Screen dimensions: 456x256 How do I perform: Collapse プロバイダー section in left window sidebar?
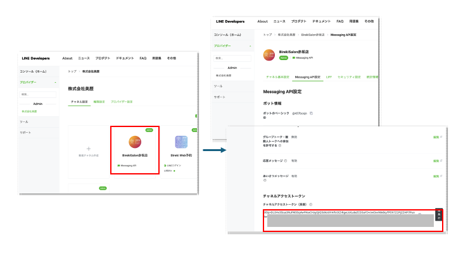[x=56, y=82]
